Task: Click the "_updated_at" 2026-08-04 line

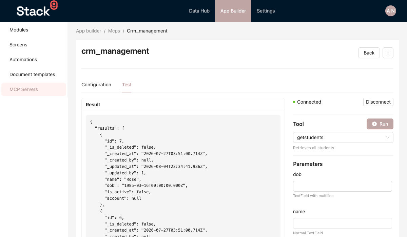Action: pos(156,166)
